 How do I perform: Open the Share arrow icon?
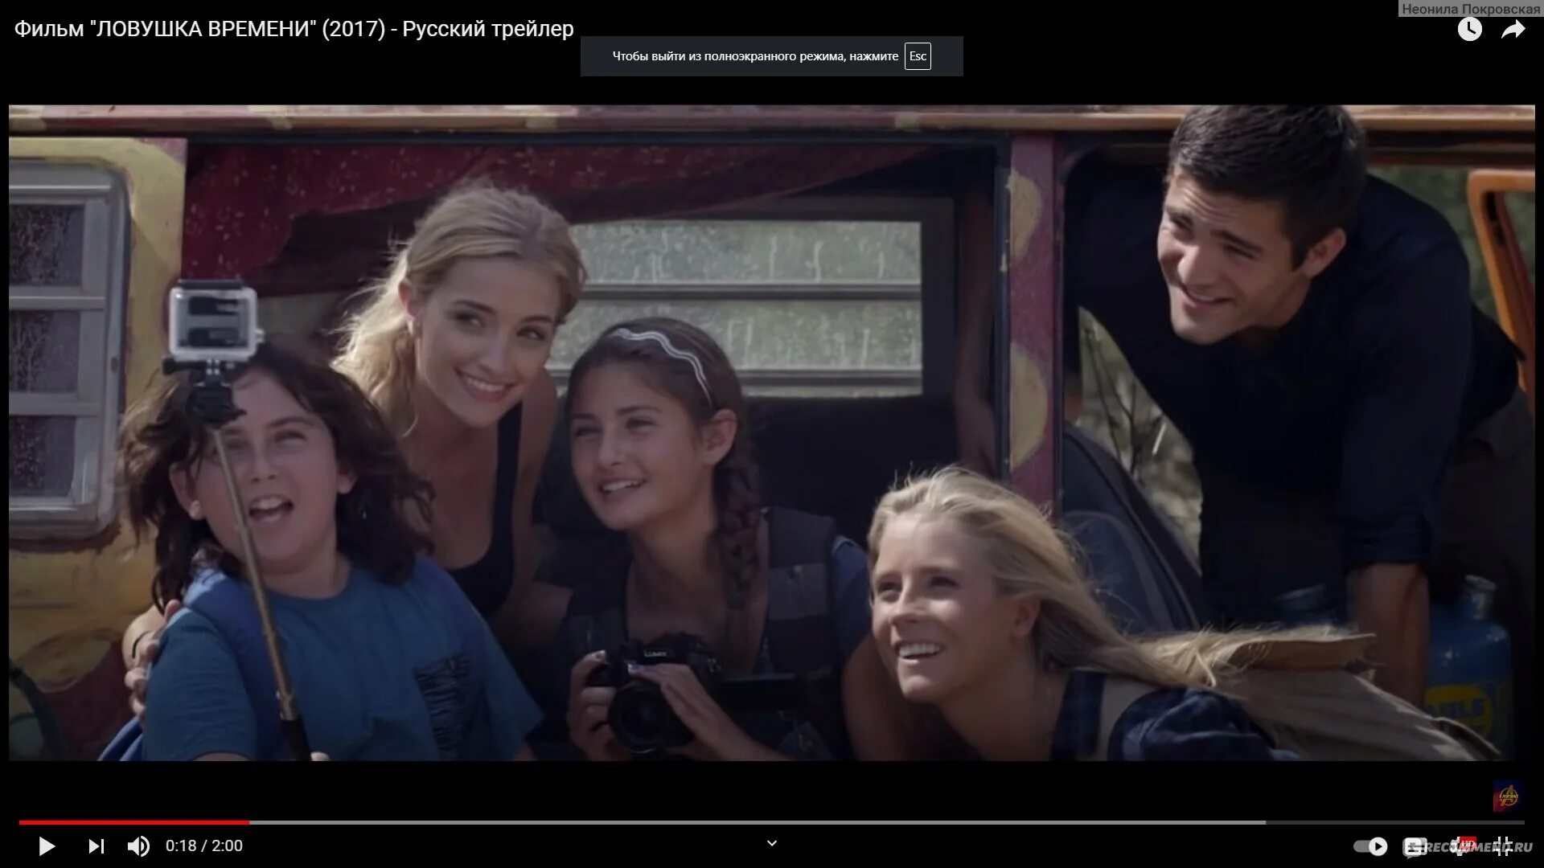[1513, 30]
